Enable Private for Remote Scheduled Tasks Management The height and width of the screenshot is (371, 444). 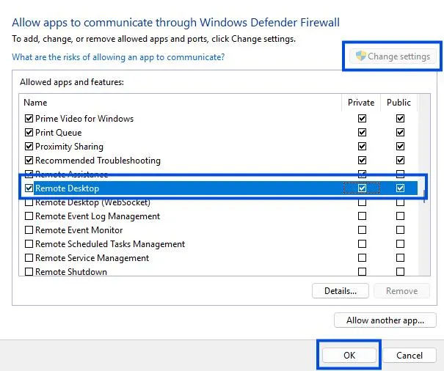coord(362,243)
